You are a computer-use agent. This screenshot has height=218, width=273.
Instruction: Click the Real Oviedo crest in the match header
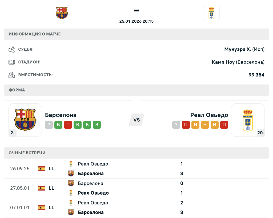[211, 13]
